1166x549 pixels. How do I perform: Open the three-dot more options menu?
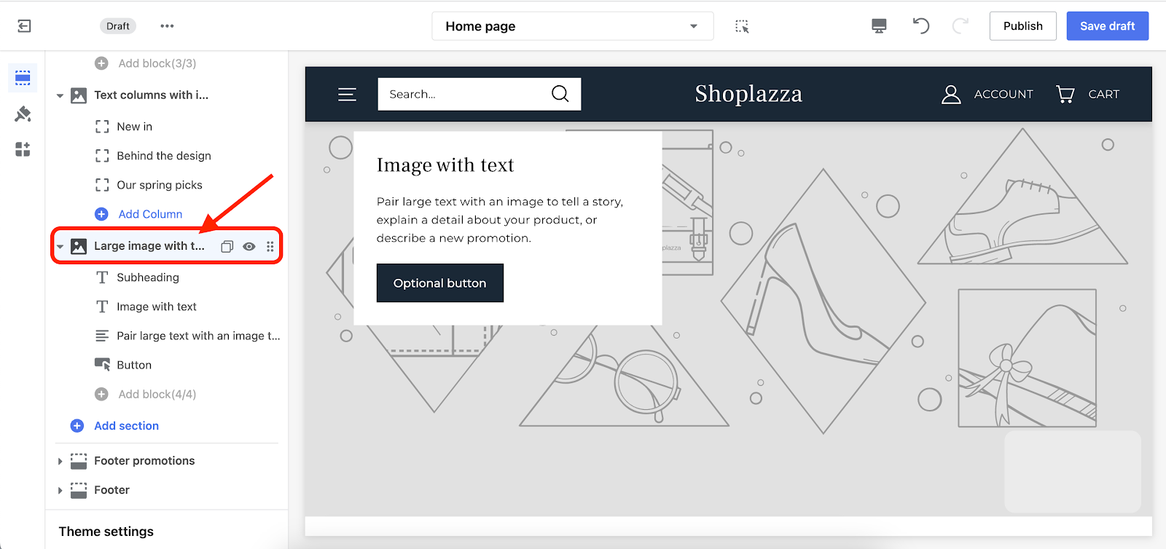(x=167, y=26)
